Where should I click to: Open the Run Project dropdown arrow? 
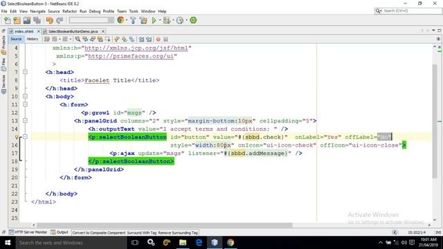pyautogui.click(x=160, y=20)
